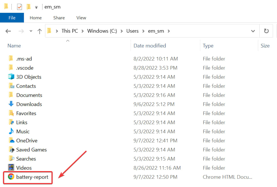Image resolution: width=277 pixels, height=187 pixels.
Task: Click the Videos folder name
Action: (24, 168)
